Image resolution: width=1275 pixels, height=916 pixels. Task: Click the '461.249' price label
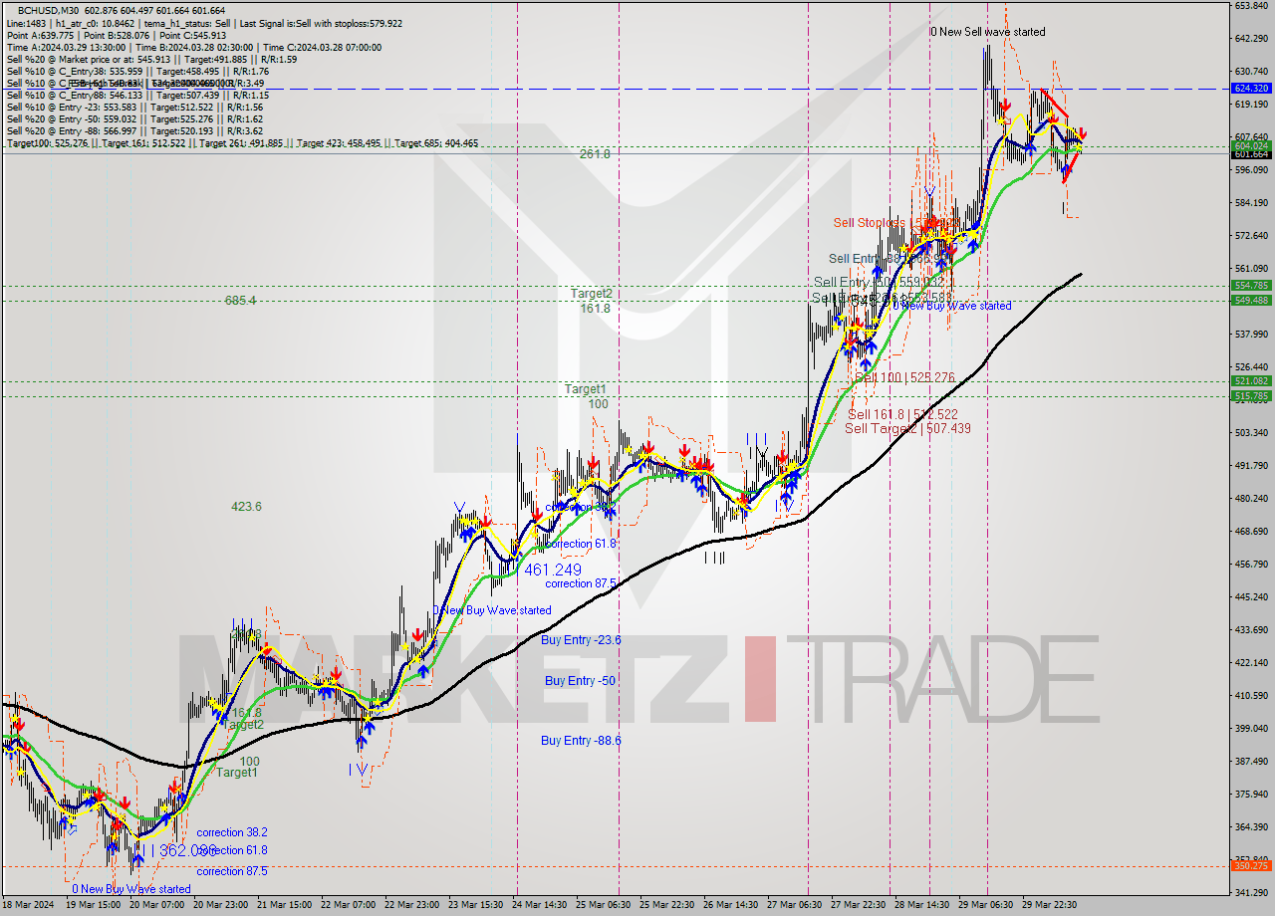[553, 570]
